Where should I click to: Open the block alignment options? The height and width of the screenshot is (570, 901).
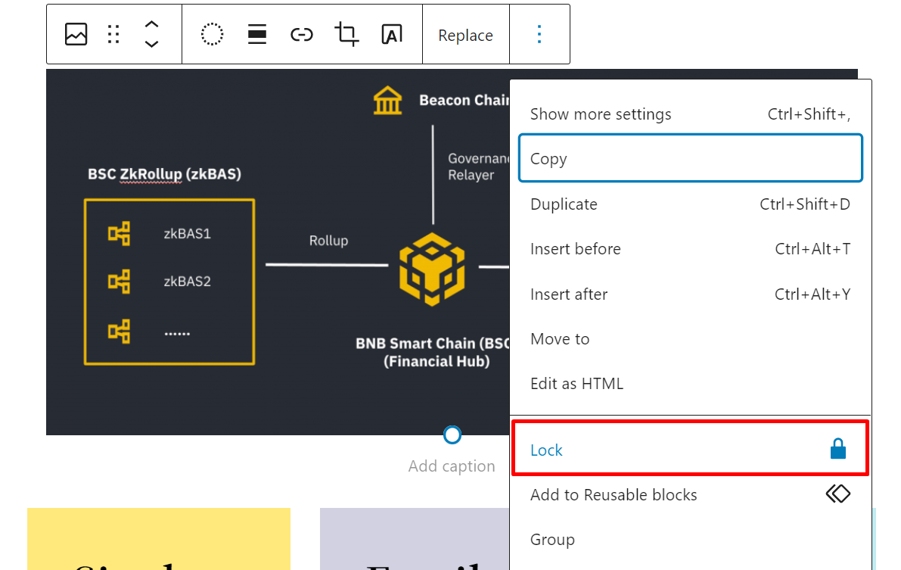257,35
